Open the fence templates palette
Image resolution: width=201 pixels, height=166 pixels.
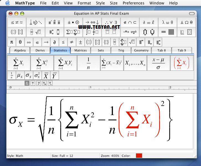(x=17, y=32)
